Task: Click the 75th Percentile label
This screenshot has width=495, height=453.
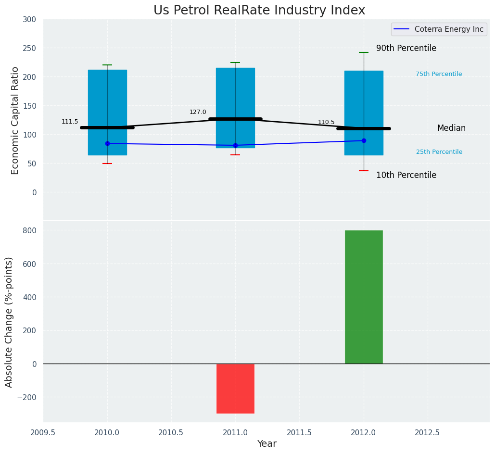Action: tap(439, 74)
